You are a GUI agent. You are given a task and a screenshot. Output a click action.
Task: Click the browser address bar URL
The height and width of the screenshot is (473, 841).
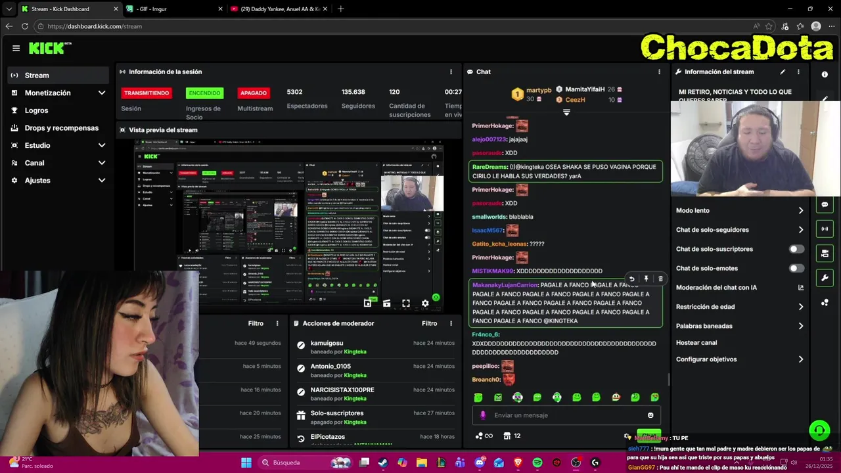tap(95, 26)
